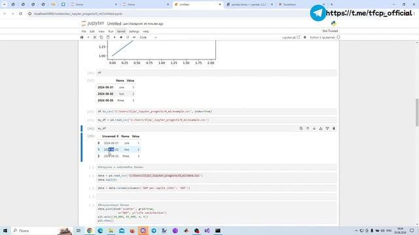This screenshot has height=235, width=419.
Task: Open the Edit menu
Action: coord(92,31)
